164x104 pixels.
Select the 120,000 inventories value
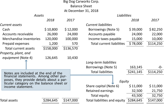(x=51, y=39)
